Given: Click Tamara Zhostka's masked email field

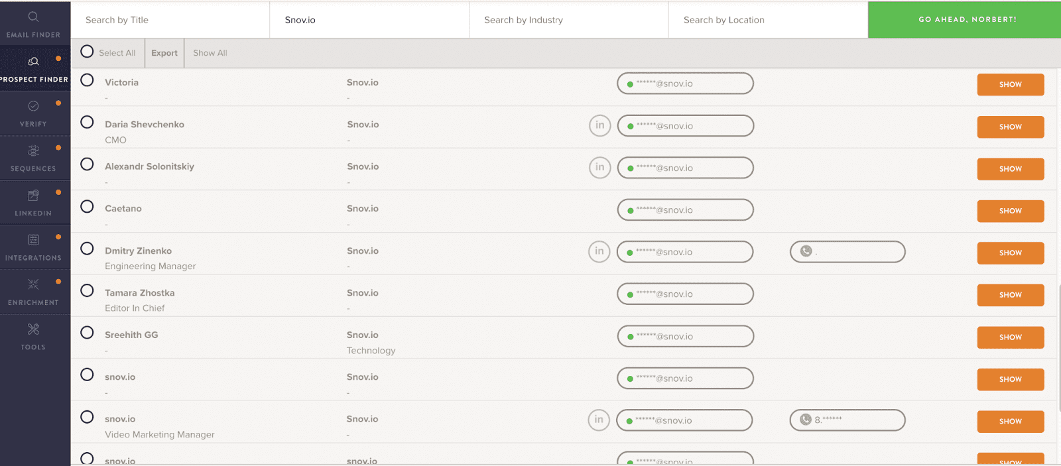Looking at the screenshot, I should coord(685,294).
